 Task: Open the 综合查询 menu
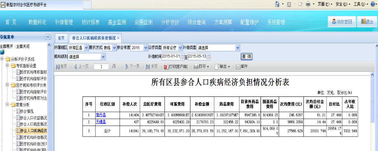click(x=197, y=22)
